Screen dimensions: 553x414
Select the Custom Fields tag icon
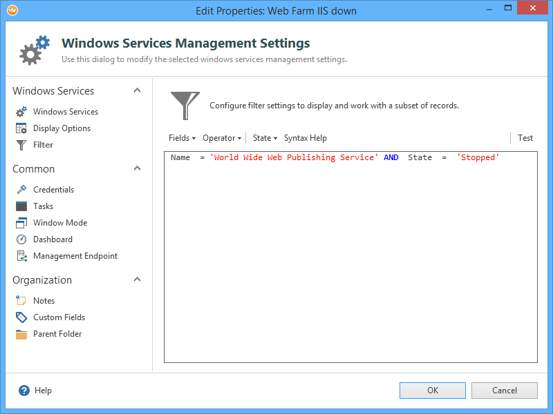[x=21, y=317]
